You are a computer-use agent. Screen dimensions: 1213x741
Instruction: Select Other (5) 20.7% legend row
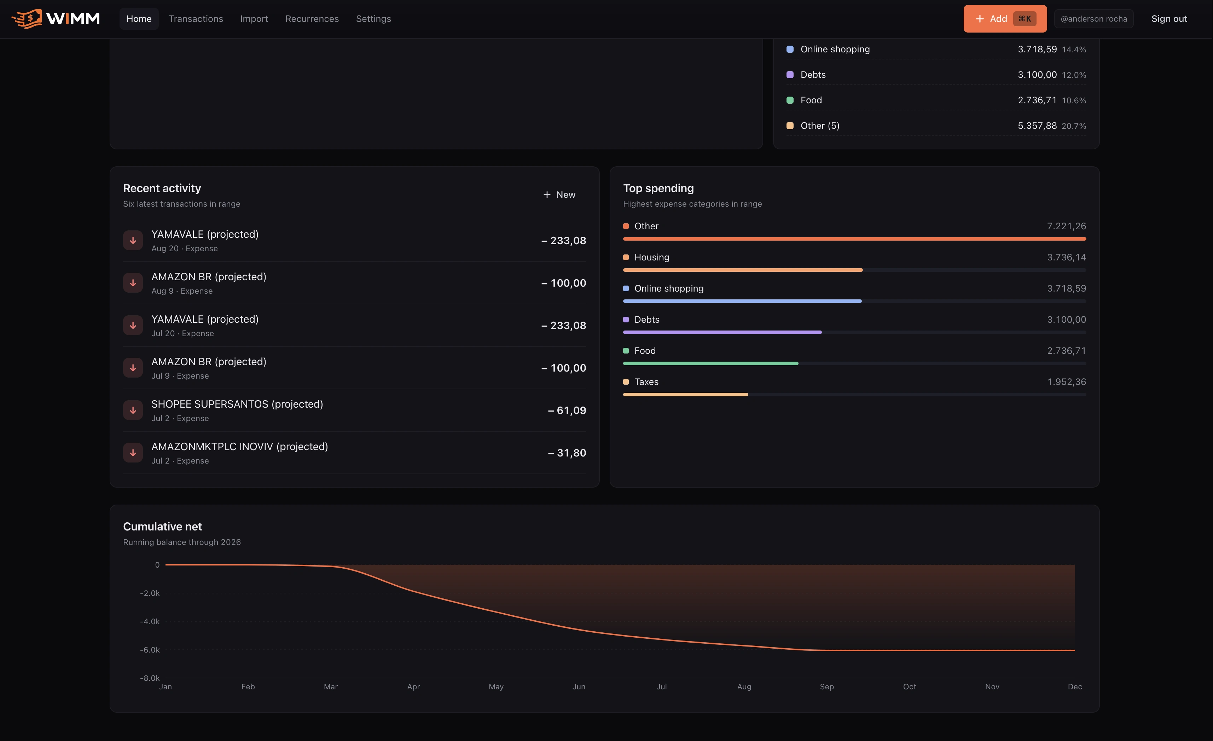936,126
